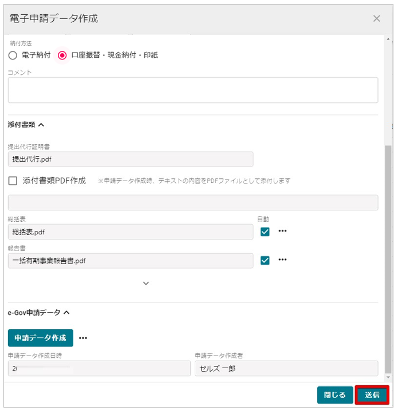
Task: Enable the 添付書類PDF作成 checkbox
Action: [13, 181]
